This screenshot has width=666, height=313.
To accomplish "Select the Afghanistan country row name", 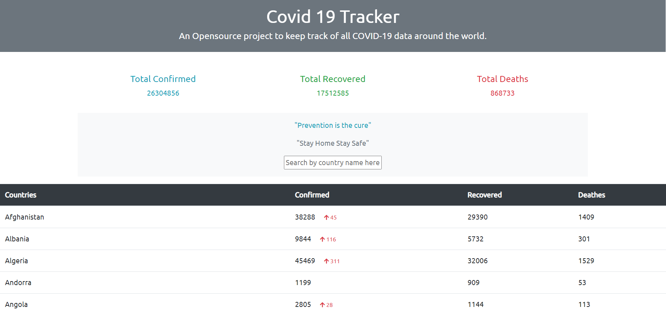I will (24, 217).
